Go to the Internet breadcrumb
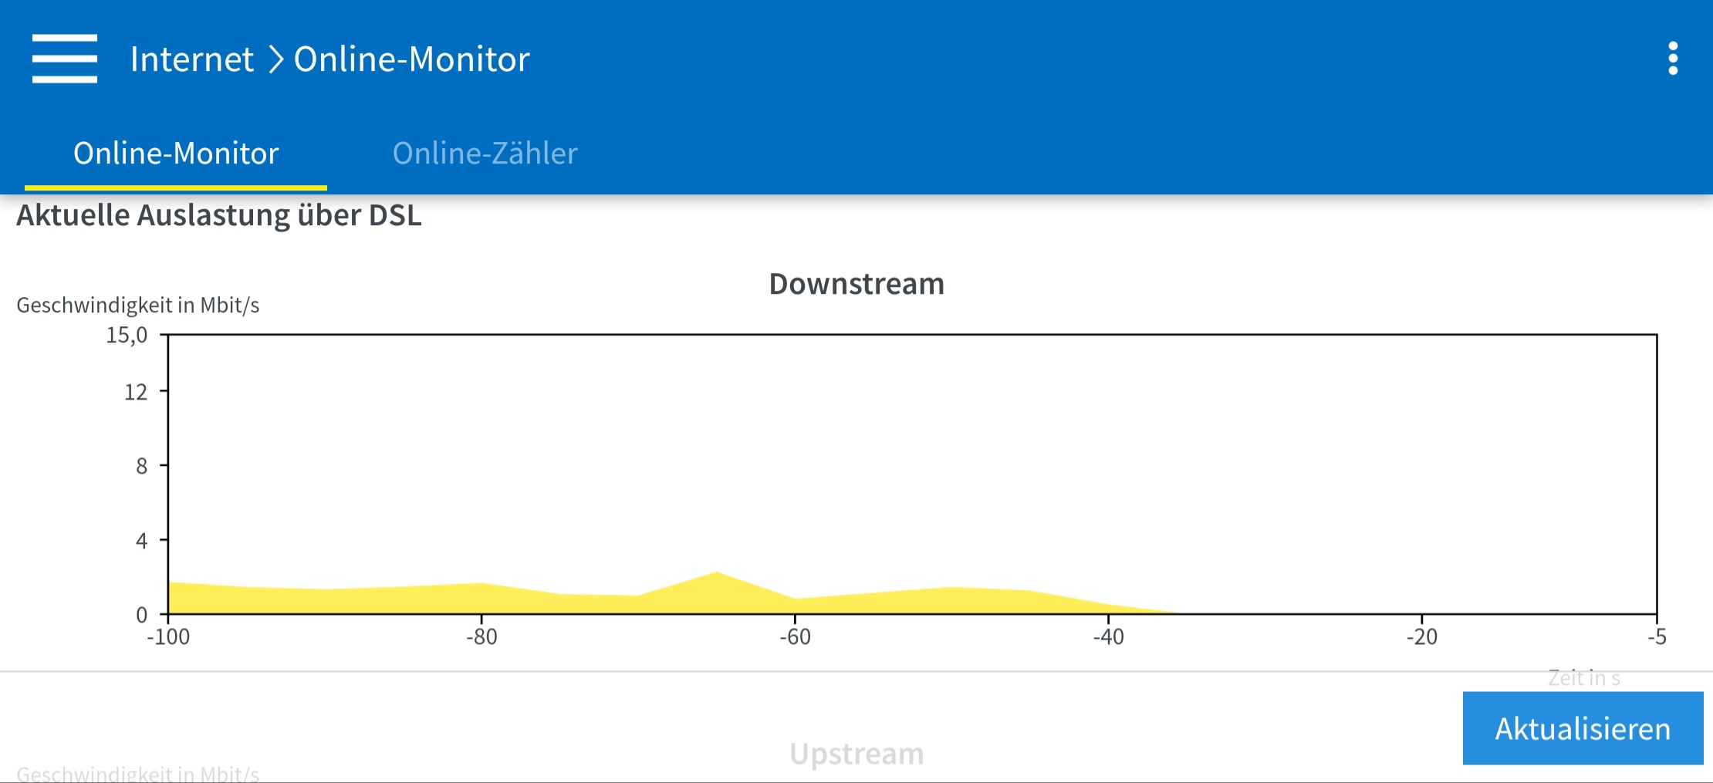 [191, 59]
